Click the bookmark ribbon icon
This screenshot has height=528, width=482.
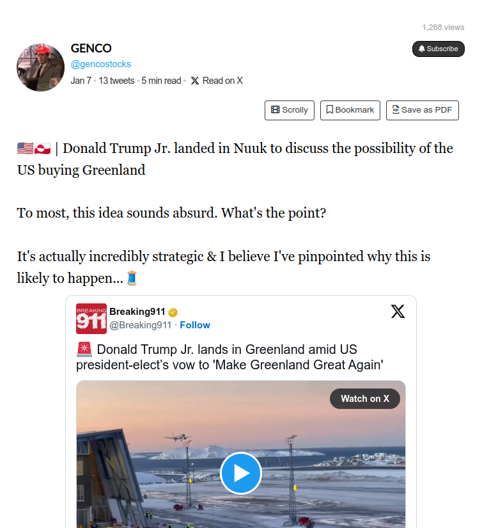point(329,110)
